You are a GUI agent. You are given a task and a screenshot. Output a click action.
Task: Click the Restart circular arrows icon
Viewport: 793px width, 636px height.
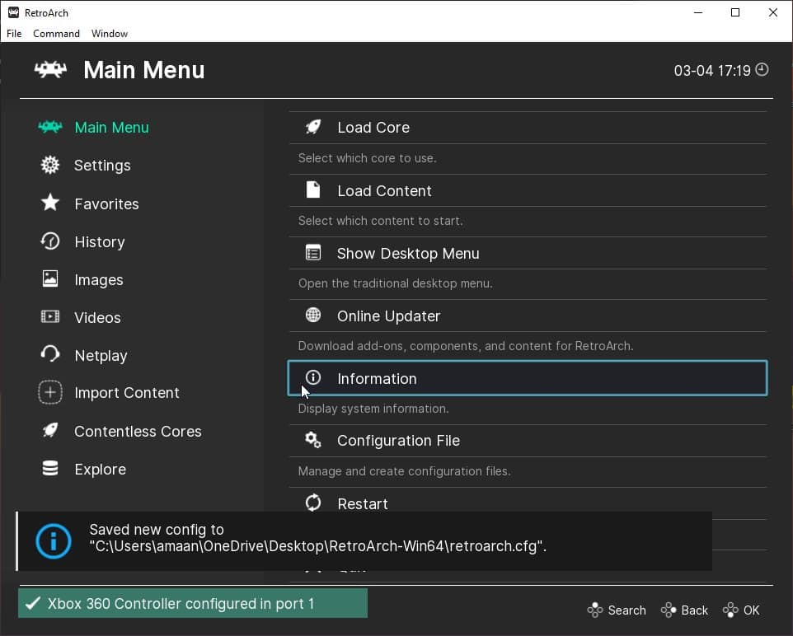pyautogui.click(x=313, y=503)
